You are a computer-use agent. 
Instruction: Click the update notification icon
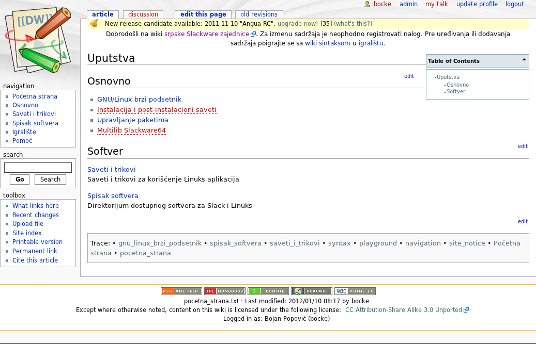pyautogui.click(x=94, y=24)
